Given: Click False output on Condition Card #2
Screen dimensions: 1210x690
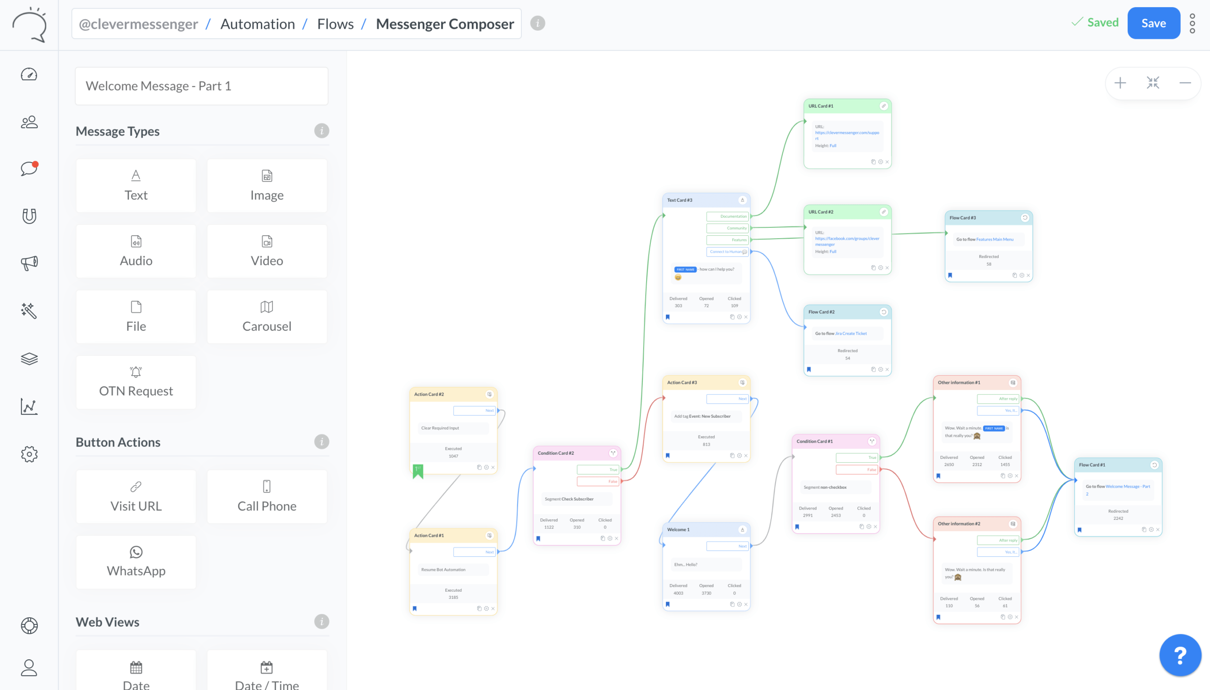Looking at the screenshot, I should pyautogui.click(x=597, y=482).
